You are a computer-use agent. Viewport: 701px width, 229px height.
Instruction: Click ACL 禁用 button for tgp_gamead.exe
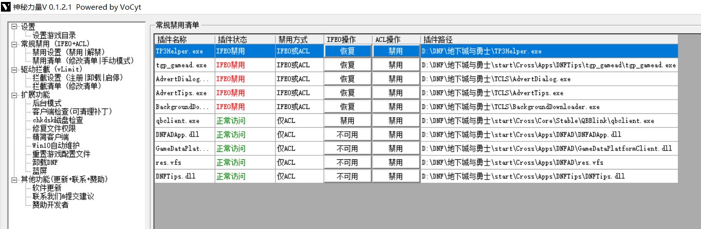396,65
